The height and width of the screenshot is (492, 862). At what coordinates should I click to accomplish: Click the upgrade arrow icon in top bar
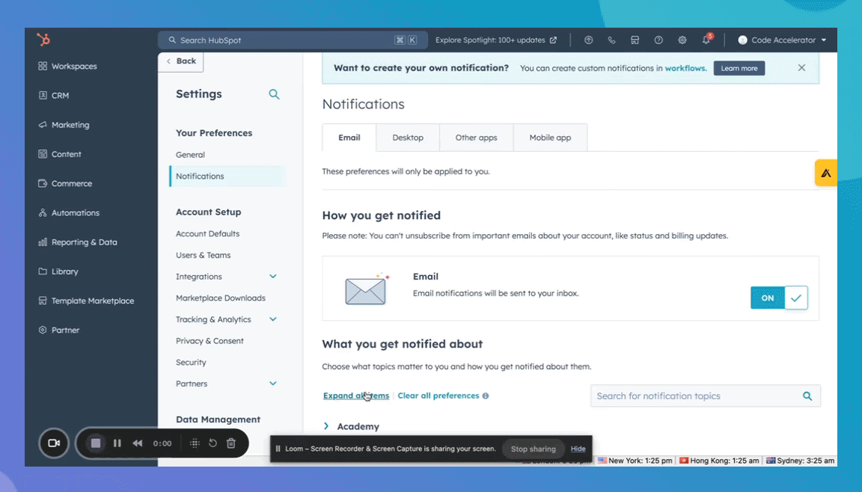tap(588, 40)
